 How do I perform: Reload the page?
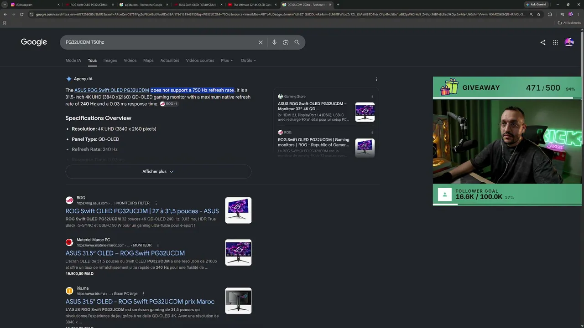click(x=21, y=14)
